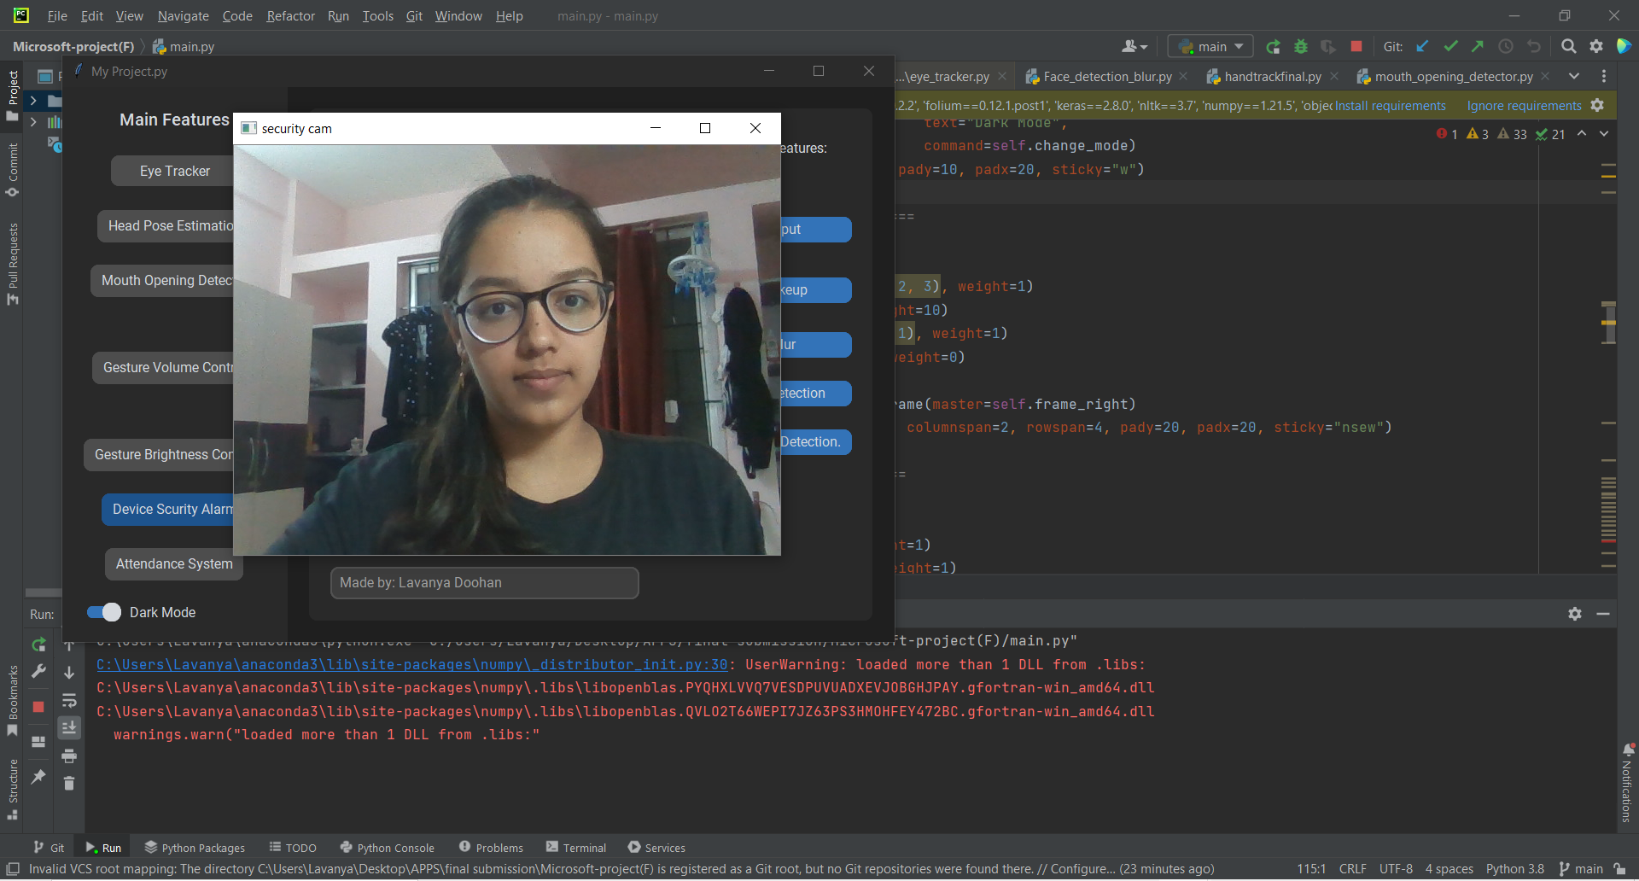Show hidden editor tabs via the chevron
Image resolution: width=1639 pixels, height=881 pixels.
pyautogui.click(x=1573, y=76)
